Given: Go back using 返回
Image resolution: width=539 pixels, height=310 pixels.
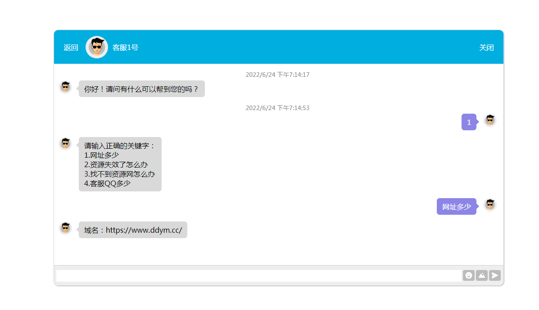Looking at the screenshot, I should [71, 48].
